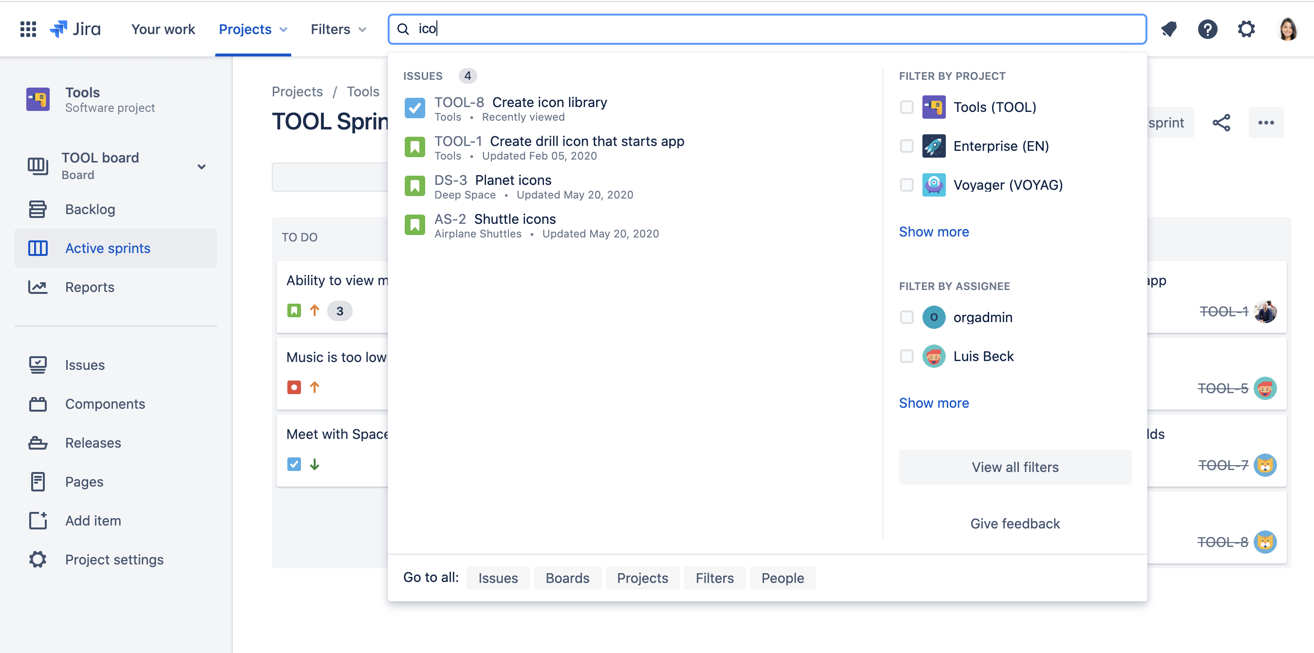This screenshot has height=653, width=1314.
Task: Check the Tools (TOOL) project filter
Action: pyautogui.click(x=906, y=107)
